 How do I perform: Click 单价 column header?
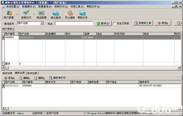pyautogui.click(x=74, y=34)
